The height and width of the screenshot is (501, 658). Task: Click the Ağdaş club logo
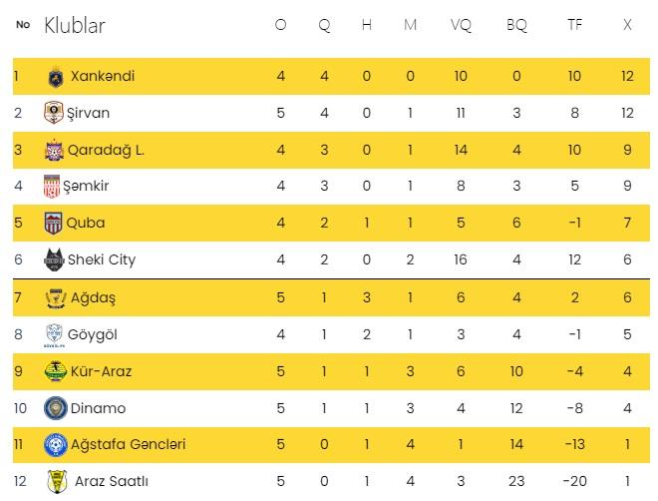54,297
